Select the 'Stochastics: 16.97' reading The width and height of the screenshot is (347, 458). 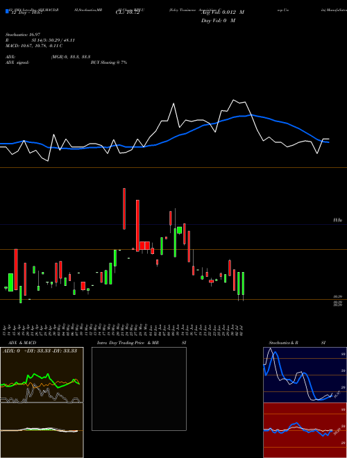click(x=23, y=35)
